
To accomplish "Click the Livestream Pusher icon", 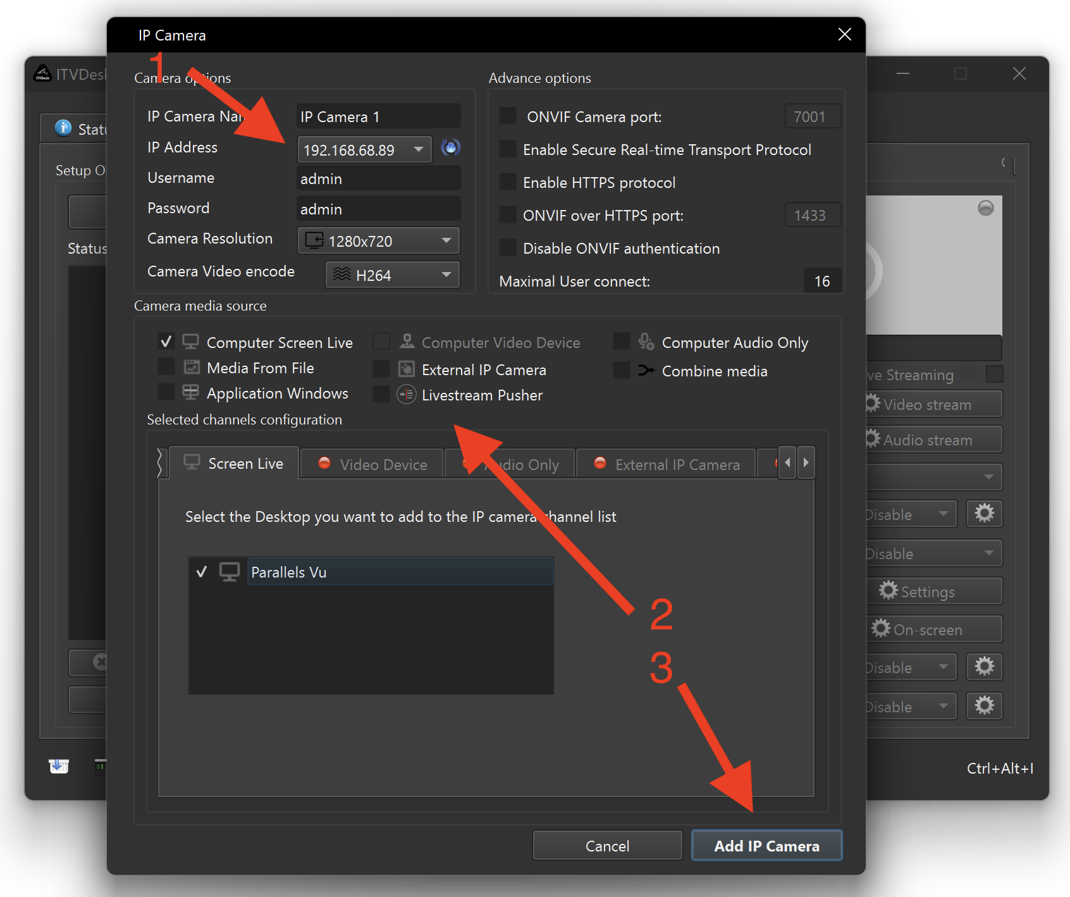I will click(406, 395).
